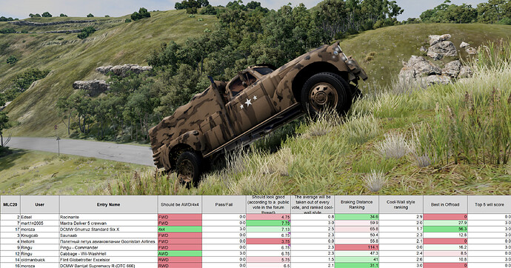Click the Gooniстан Airlines entry name cell

click(108, 241)
